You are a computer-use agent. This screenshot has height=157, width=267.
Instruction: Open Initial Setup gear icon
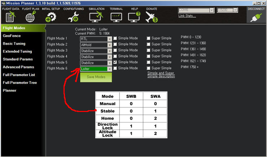(51, 17)
